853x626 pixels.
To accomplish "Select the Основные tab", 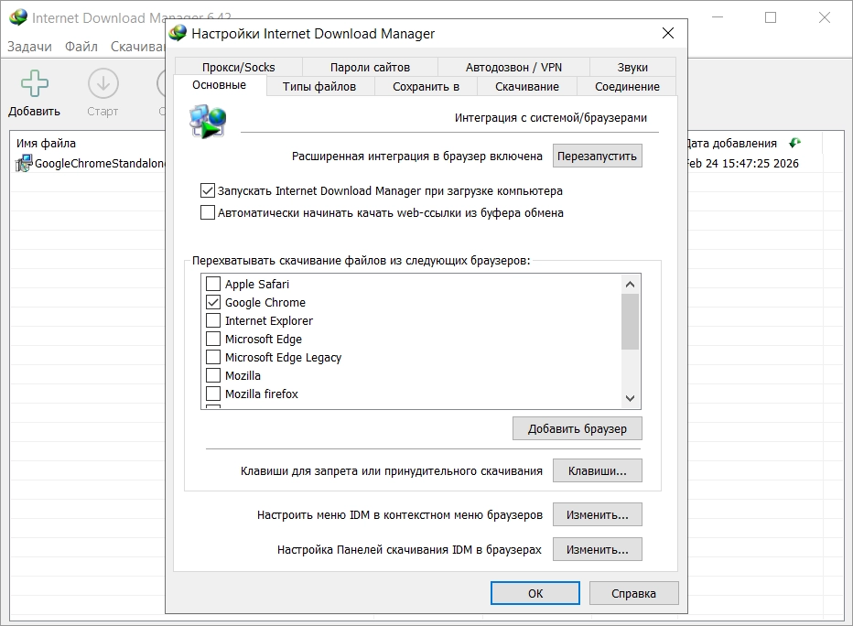I will point(220,85).
